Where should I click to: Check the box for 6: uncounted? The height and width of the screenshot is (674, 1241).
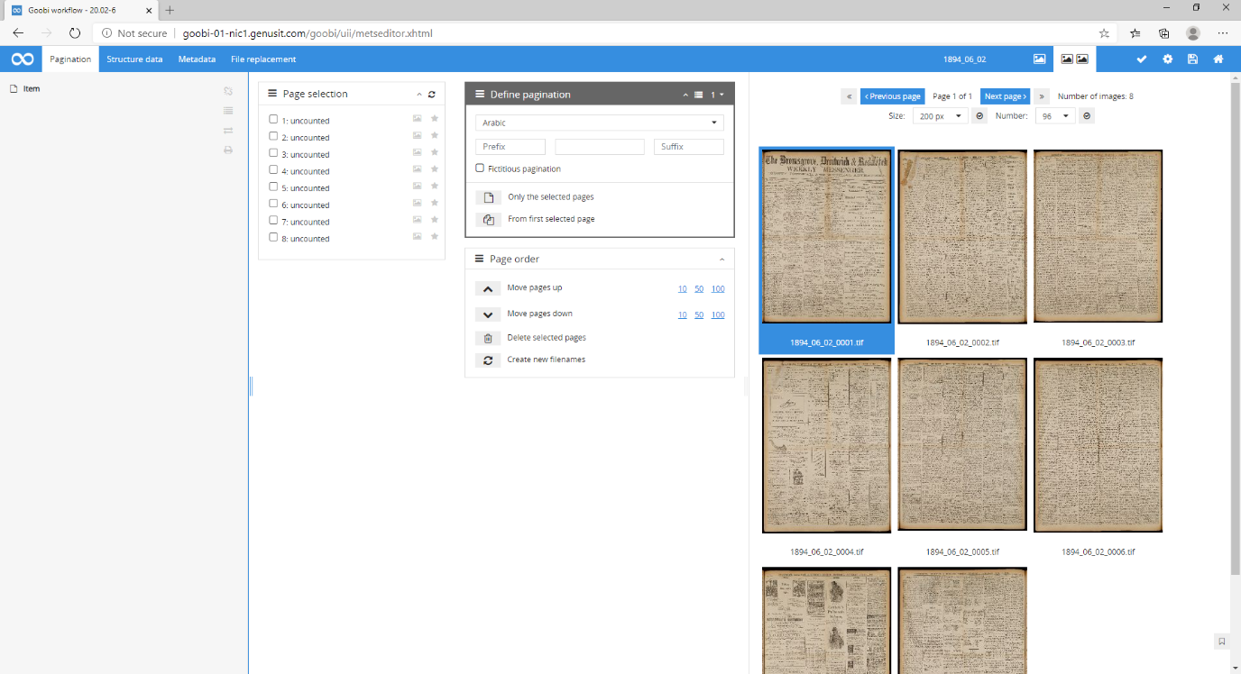(x=273, y=204)
